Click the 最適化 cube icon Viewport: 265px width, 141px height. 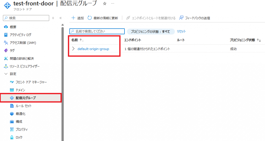coord(12,114)
